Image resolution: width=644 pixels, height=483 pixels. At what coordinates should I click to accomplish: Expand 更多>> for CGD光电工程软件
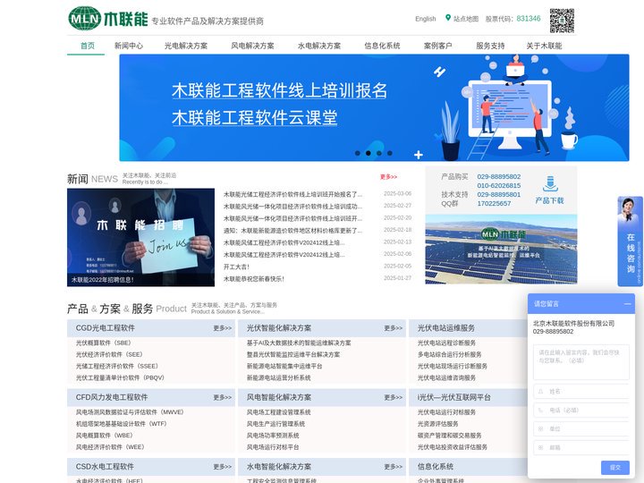point(223,328)
